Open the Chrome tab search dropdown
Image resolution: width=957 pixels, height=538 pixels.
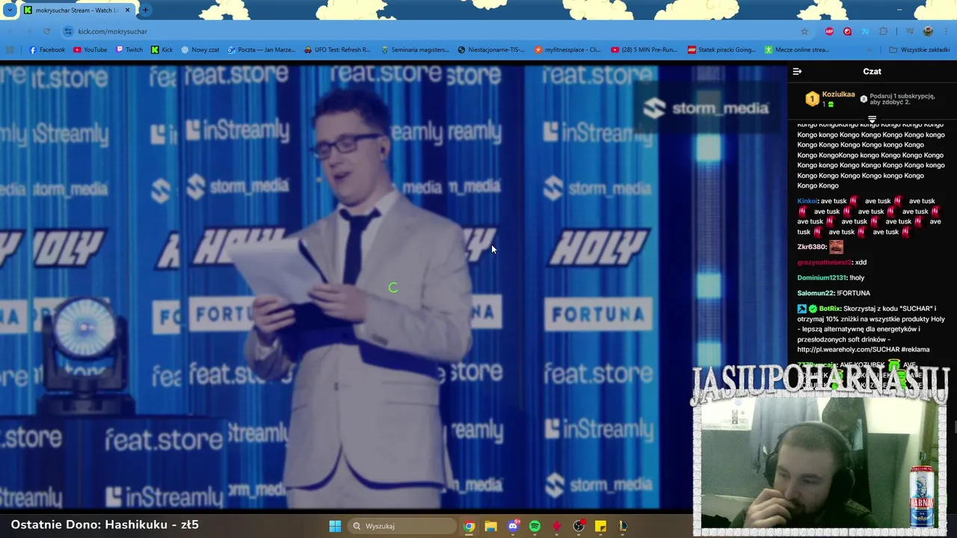pyautogui.click(x=9, y=10)
